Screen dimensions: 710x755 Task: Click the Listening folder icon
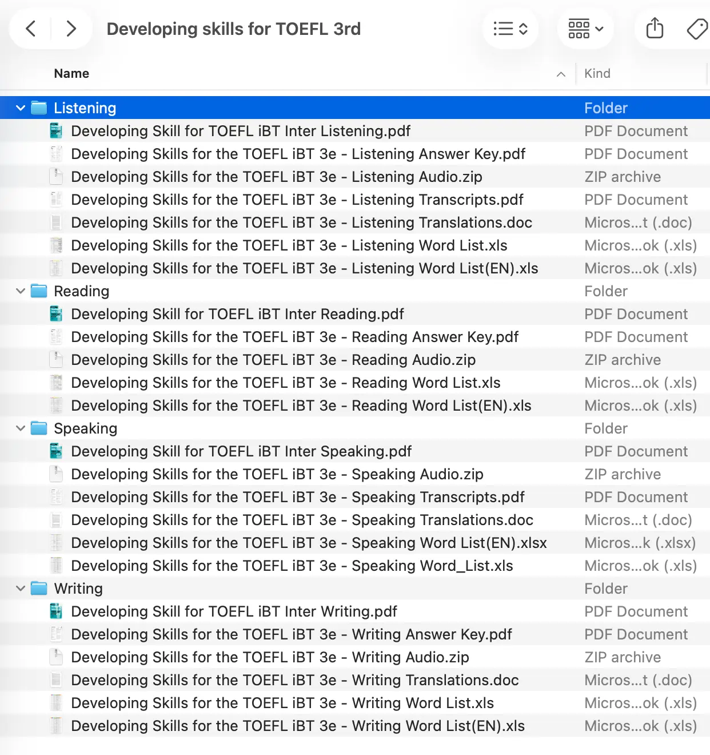(39, 108)
